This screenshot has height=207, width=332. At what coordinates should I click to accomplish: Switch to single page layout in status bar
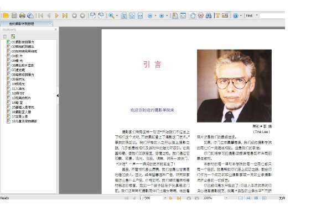[240, 198]
